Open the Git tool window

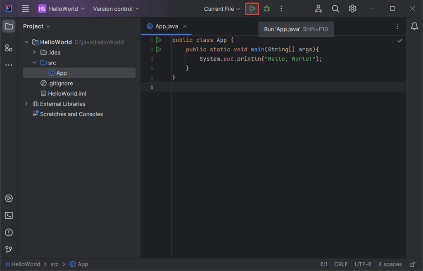click(x=9, y=249)
